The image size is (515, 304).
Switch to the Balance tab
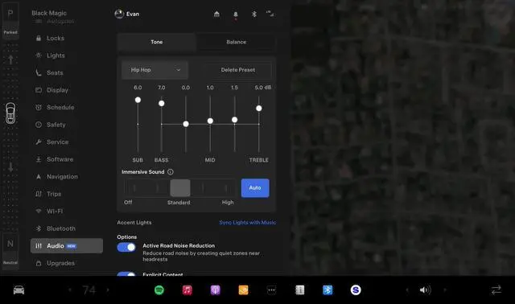click(x=236, y=42)
